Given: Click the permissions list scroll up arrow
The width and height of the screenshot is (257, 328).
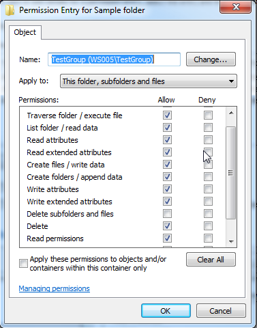Looking at the screenshot, I should pyautogui.click(x=231, y=113).
